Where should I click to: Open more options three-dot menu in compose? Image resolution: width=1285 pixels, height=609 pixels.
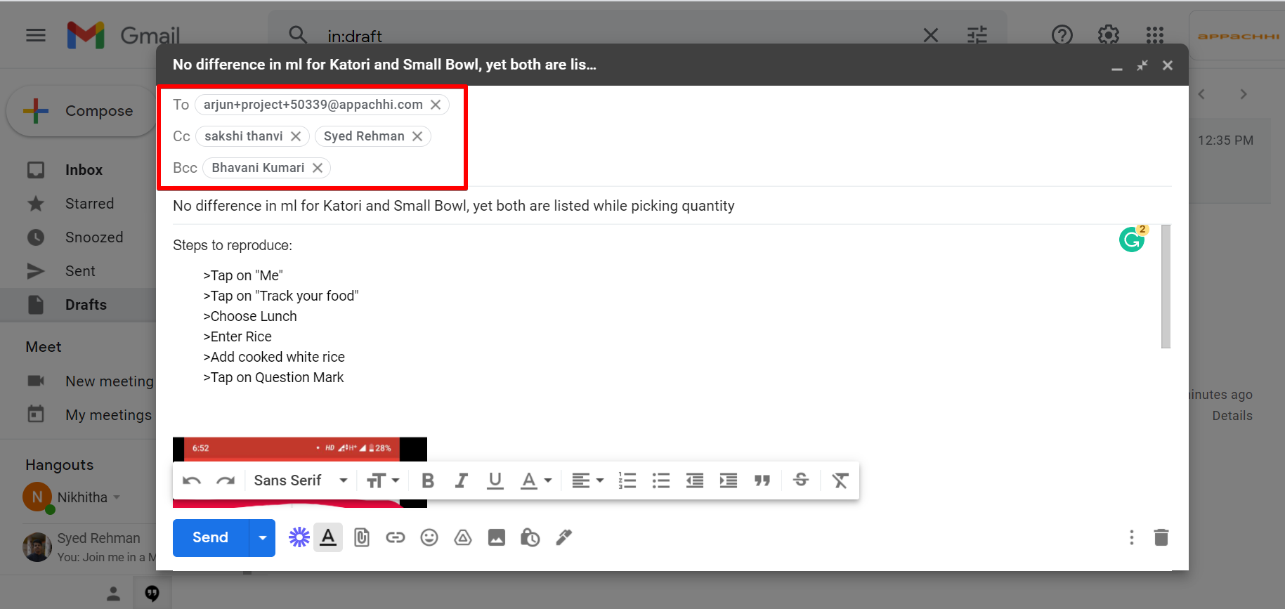point(1132,537)
